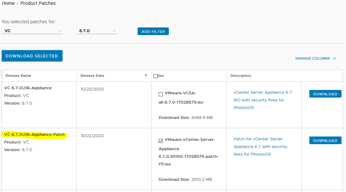Click the Description column header

point(241,76)
